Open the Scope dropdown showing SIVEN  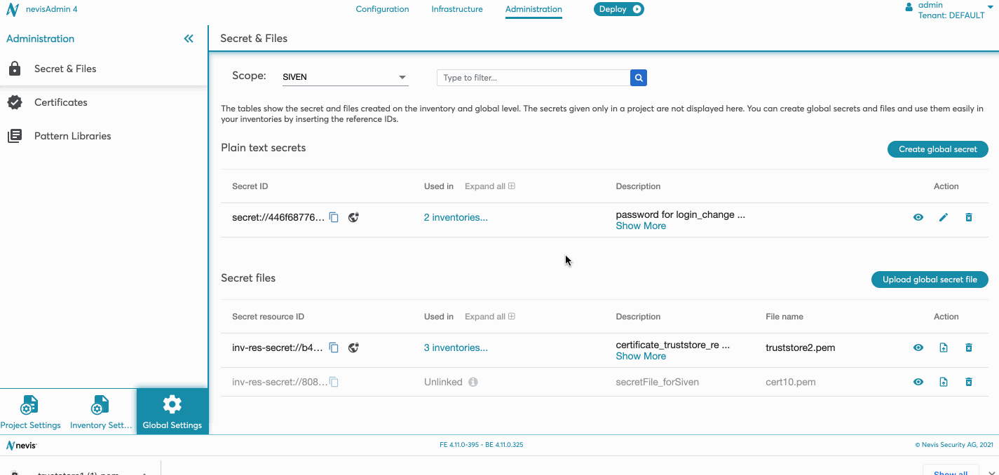[x=344, y=77]
